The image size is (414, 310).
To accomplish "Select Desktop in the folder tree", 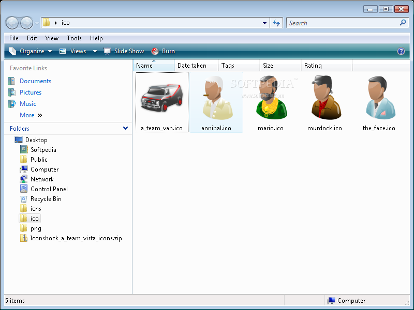I will [36, 140].
